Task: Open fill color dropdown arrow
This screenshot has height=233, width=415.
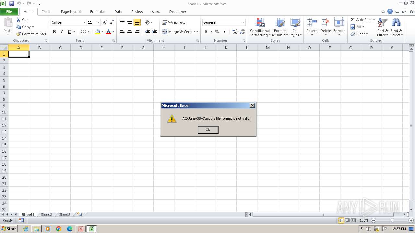Action: 102,32
